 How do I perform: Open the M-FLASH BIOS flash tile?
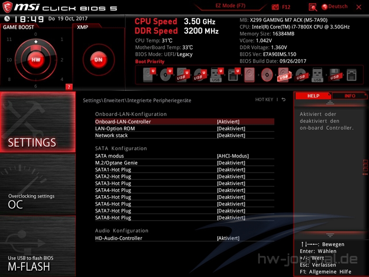click(37, 246)
